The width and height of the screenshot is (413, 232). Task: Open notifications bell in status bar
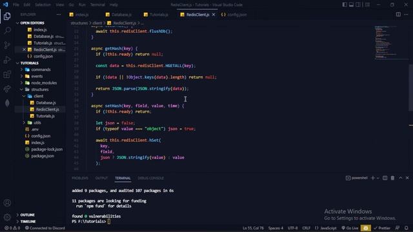click(x=407, y=227)
